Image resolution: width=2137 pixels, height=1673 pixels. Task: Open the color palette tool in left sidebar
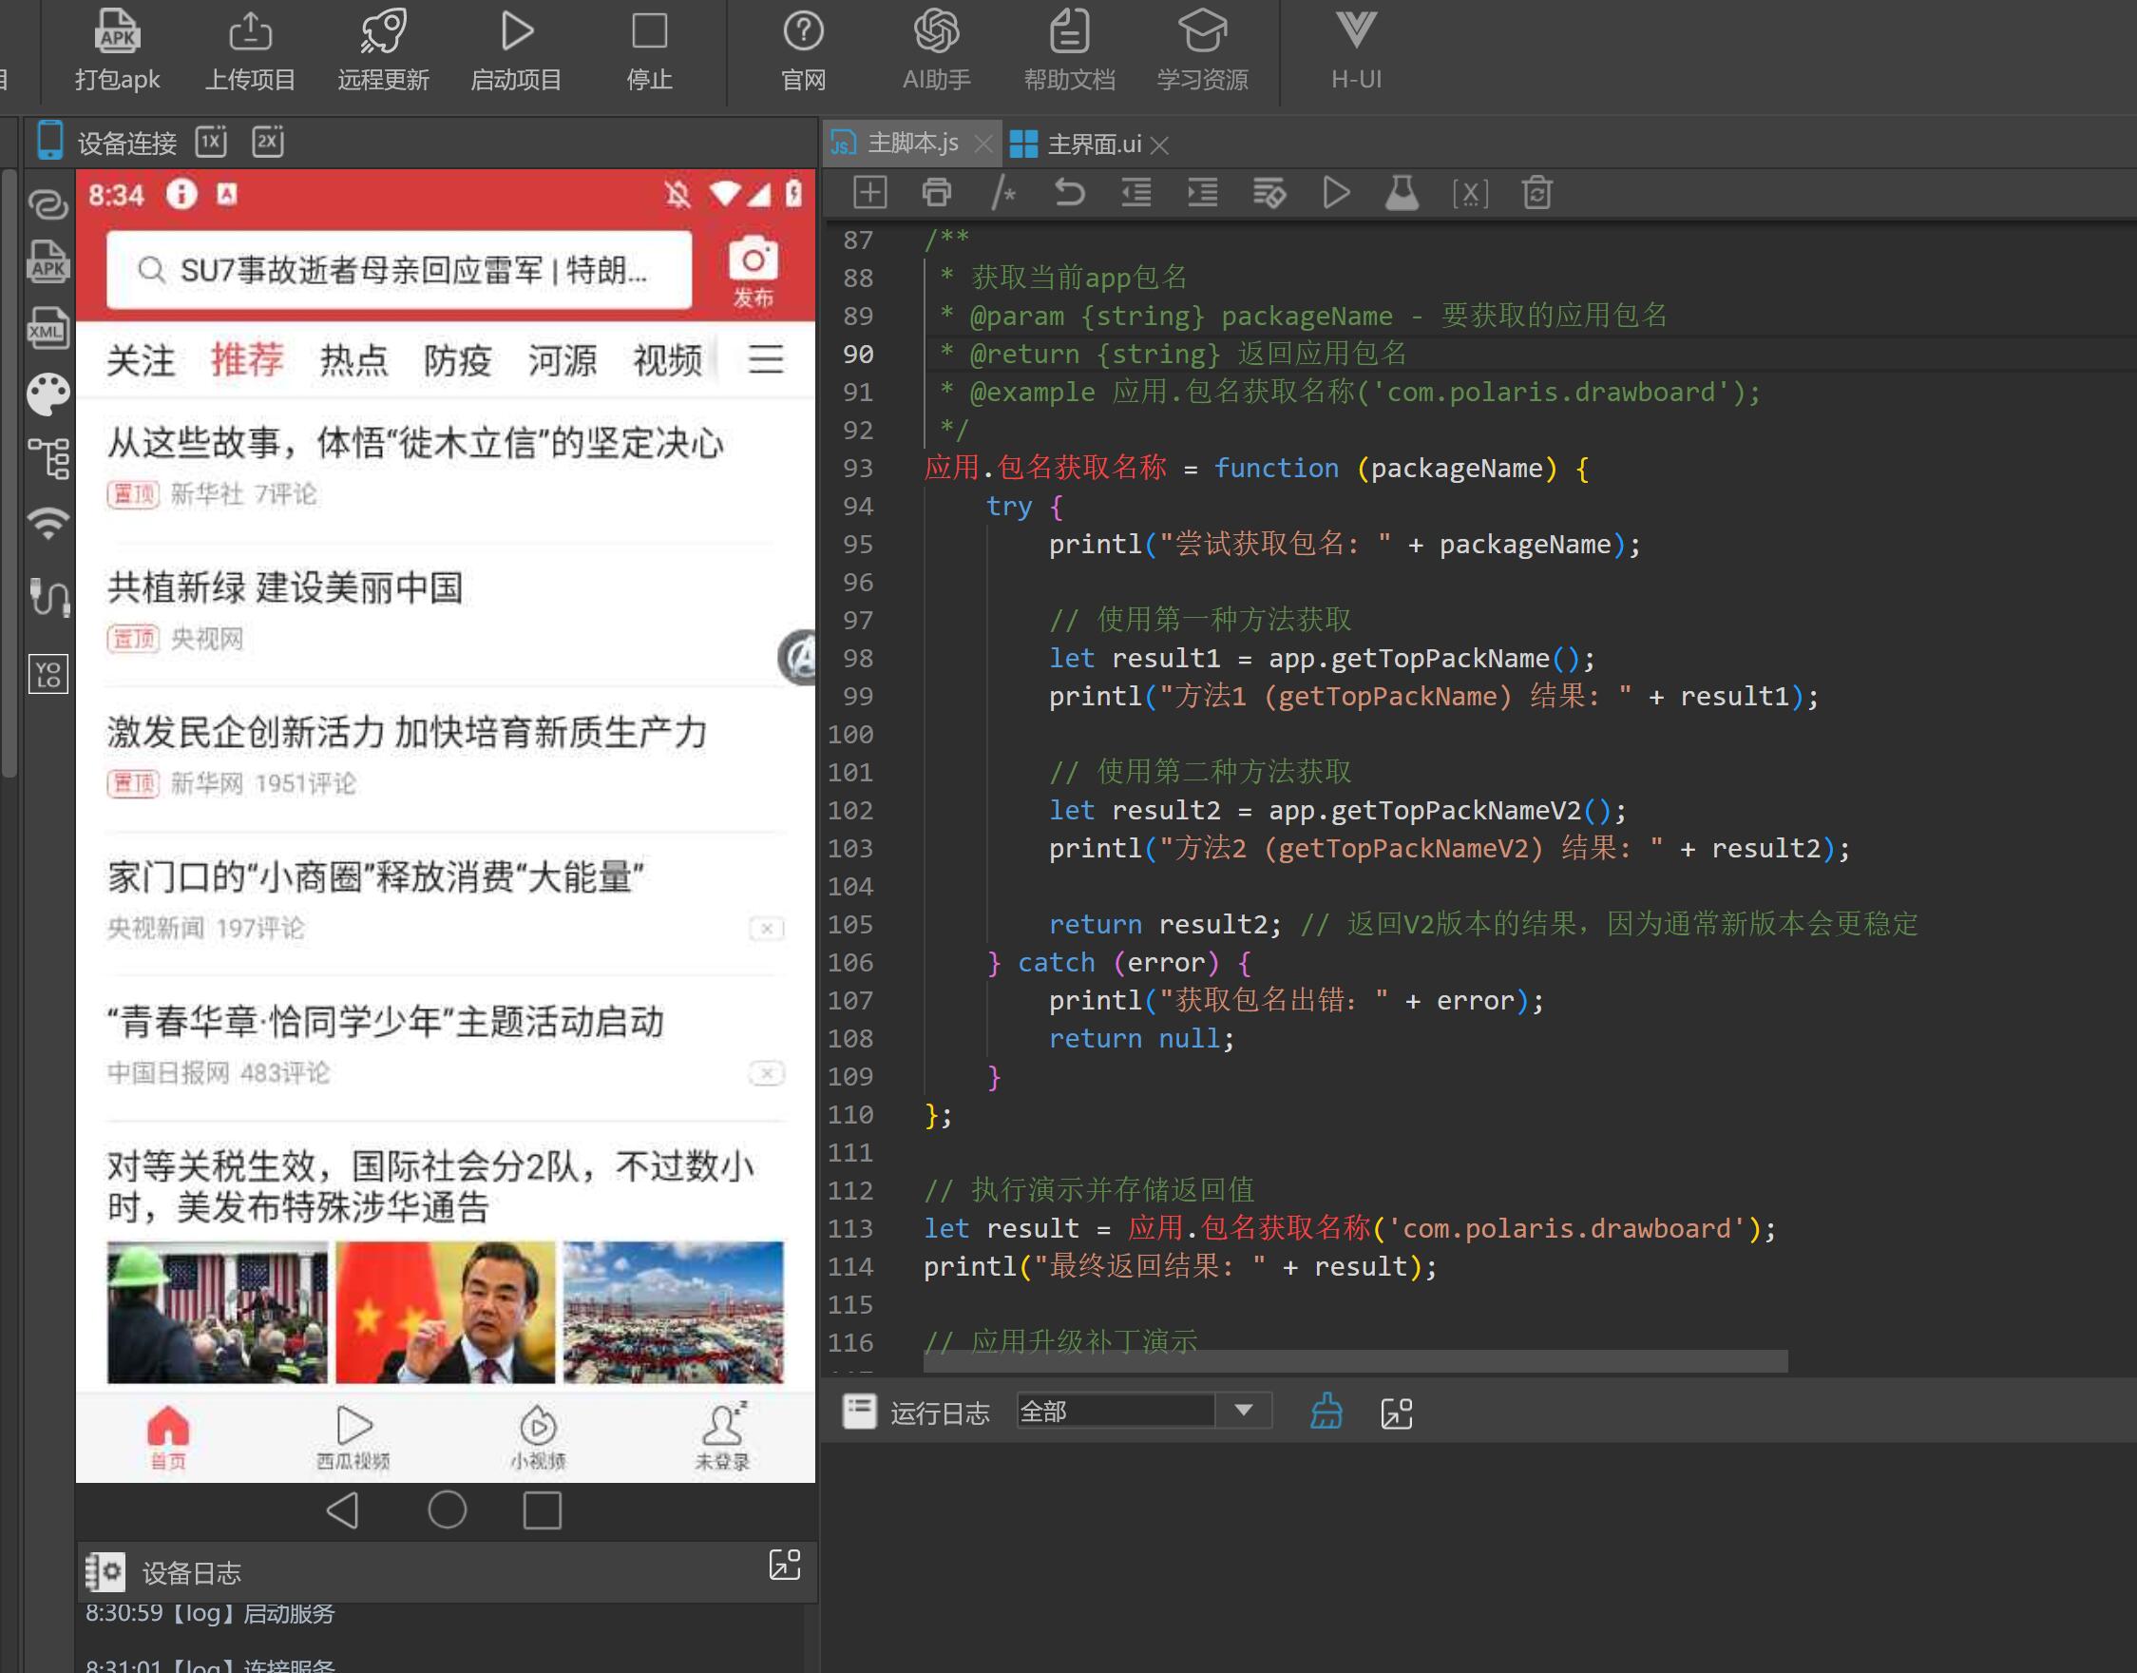48,394
